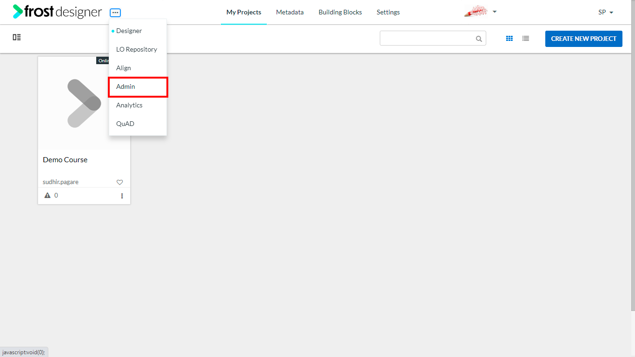Image resolution: width=635 pixels, height=357 pixels.
Task: Open the Metadata tab
Action: tap(290, 13)
